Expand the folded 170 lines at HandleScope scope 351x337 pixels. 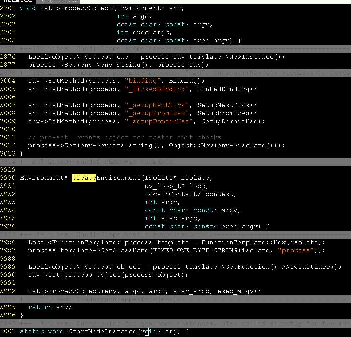click(x=175, y=49)
